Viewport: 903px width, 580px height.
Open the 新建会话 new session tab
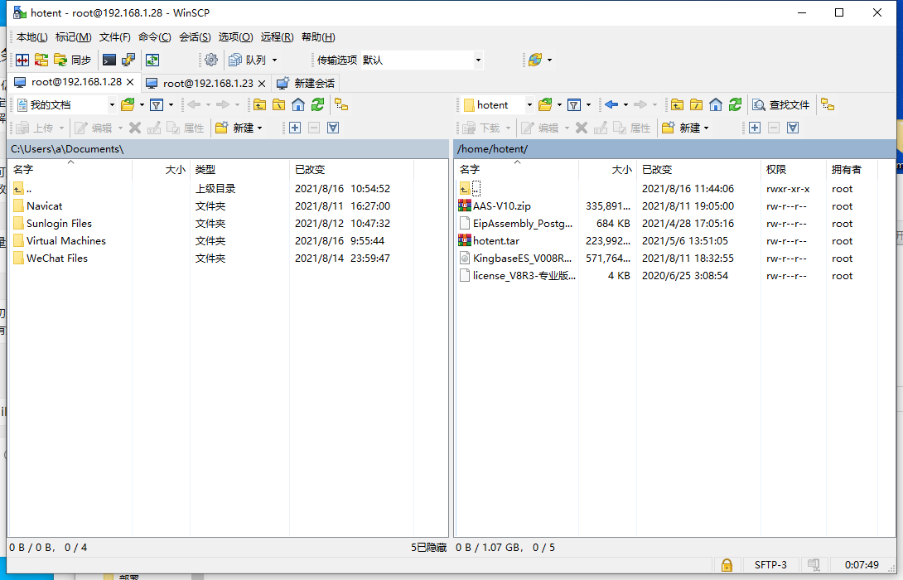[x=306, y=84]
